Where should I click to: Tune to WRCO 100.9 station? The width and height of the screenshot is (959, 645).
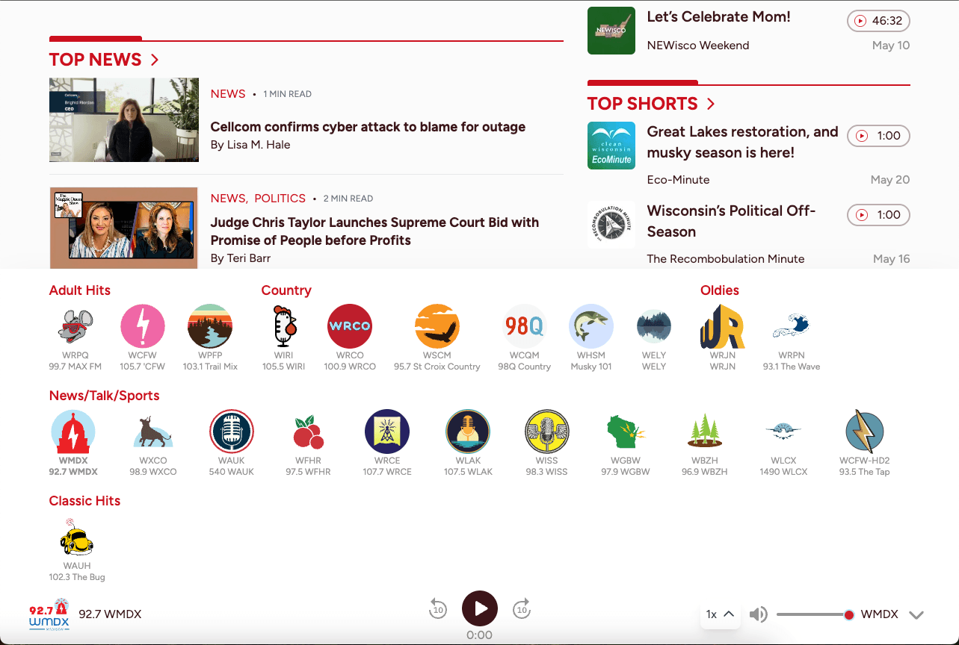(x=350, y=326)
